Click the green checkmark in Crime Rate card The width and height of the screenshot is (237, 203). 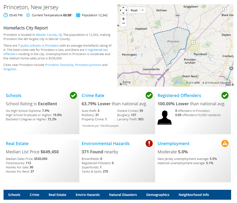pyautogui.click(x=149, y=96)
